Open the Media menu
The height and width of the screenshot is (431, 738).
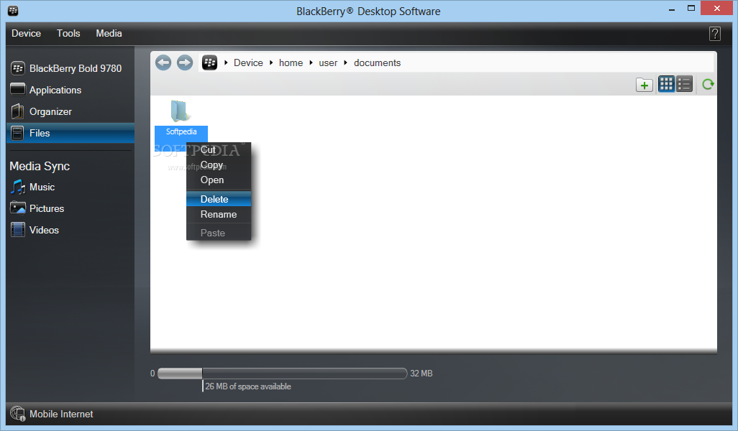coord(109,33)
